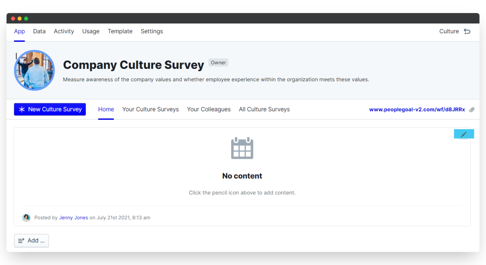Show All Culture Surveys tab

[264, 109]
